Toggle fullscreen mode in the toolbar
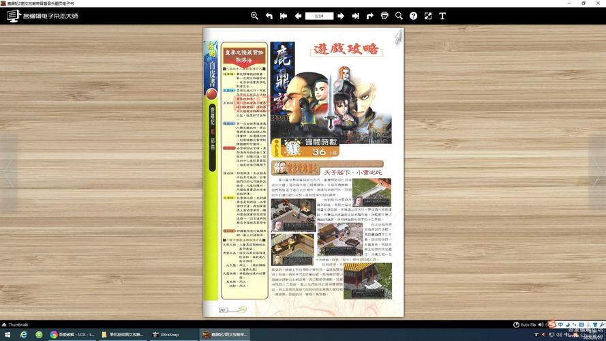This screenshot has width=606, height=341. (428, 16)
